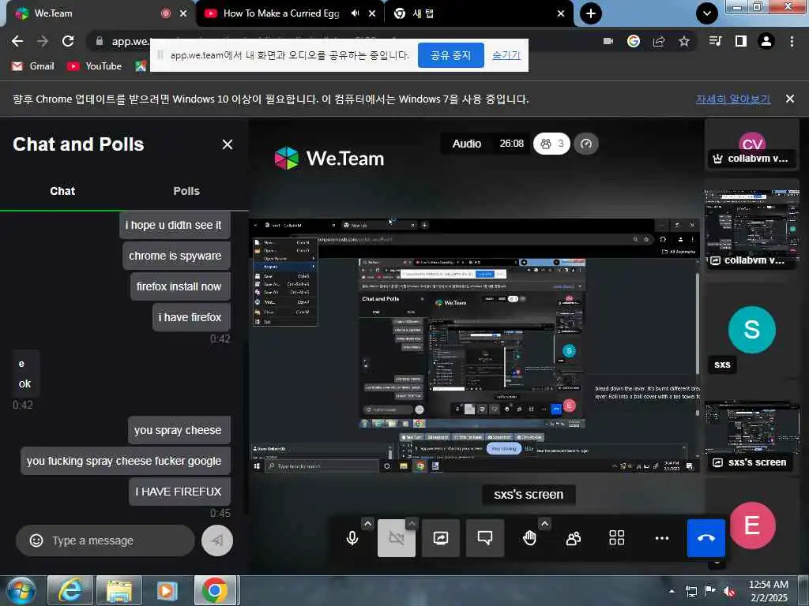Click the connection speed gauge icon
Image resolution: width=809 pixels, height=606 pixels.
pyautogui.click(x=586, y=144)
